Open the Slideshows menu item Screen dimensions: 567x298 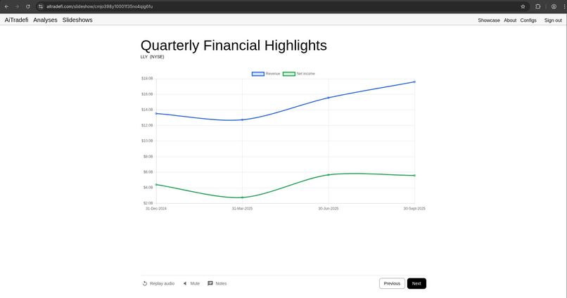(77, 20)
